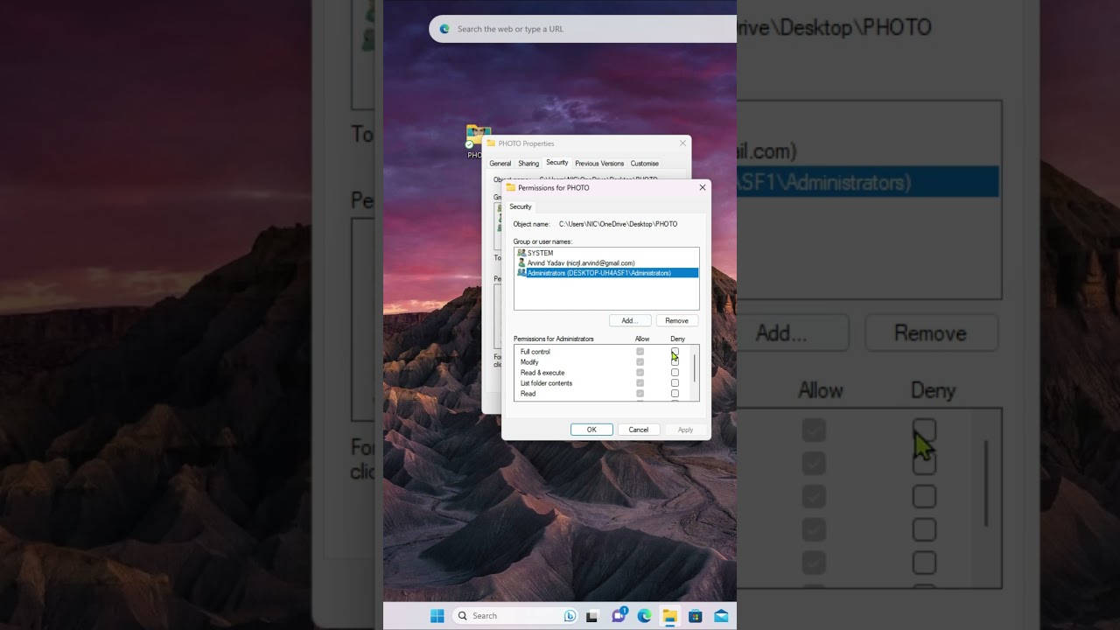The height and width of the screenshot is (630, 1120).
Task: Tick Deny for Modify
Action: point(675,362)
